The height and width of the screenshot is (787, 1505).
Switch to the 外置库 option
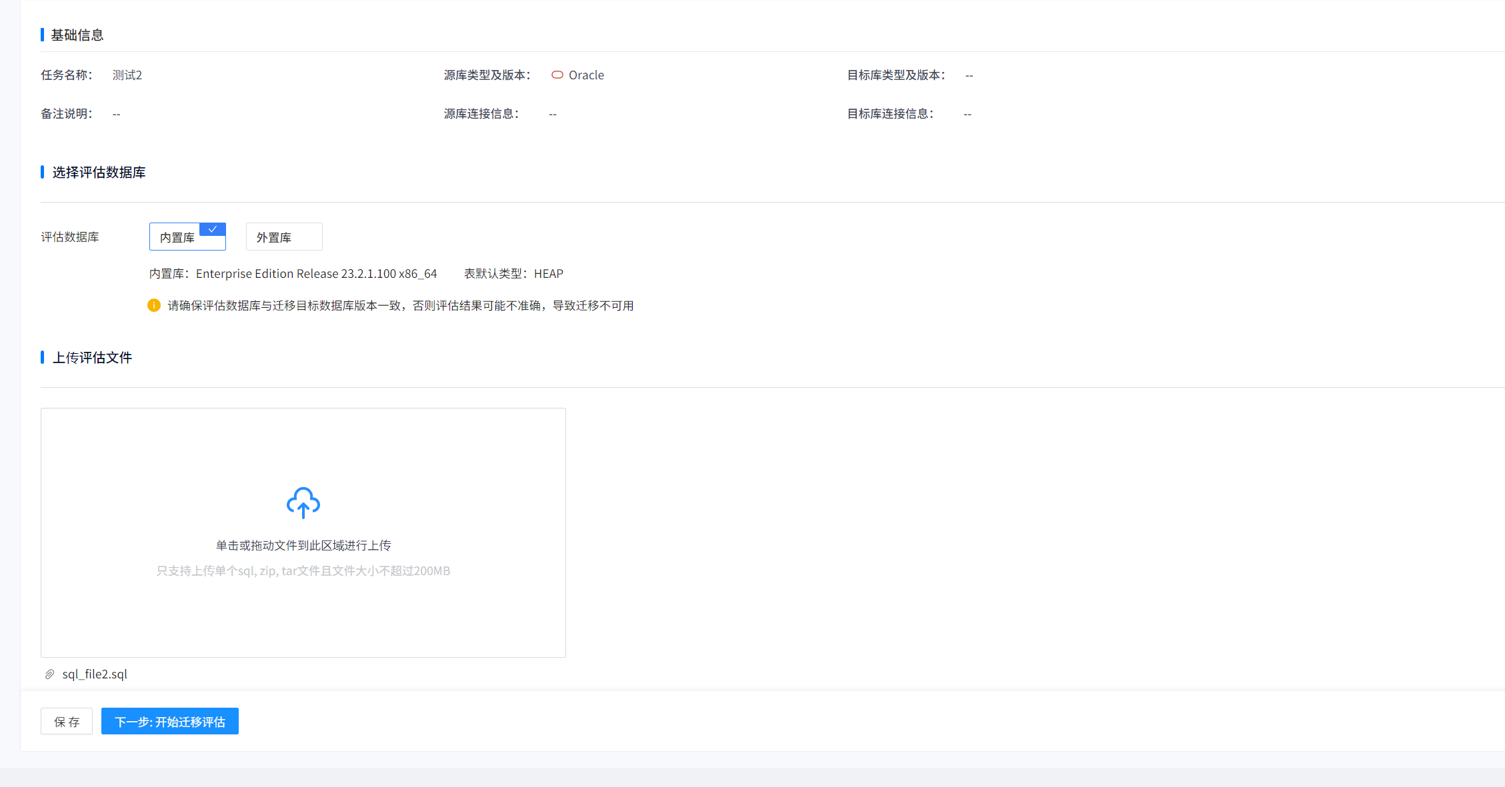283,237
